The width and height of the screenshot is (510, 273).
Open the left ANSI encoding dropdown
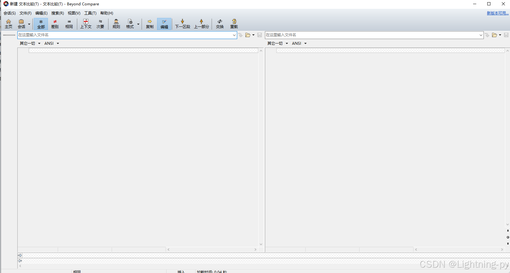52,43
